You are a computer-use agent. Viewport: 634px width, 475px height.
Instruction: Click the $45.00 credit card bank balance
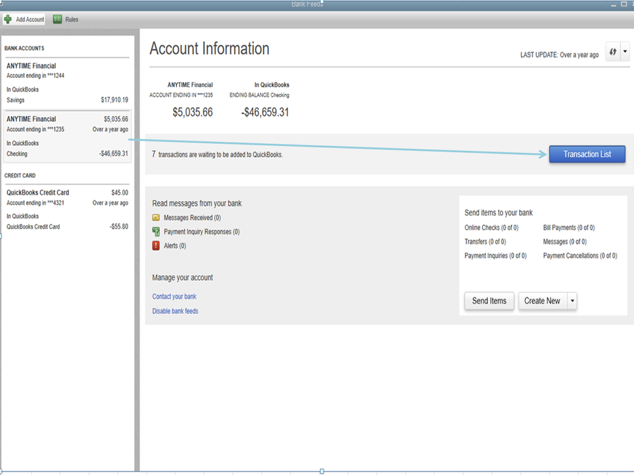click(120, 193)
